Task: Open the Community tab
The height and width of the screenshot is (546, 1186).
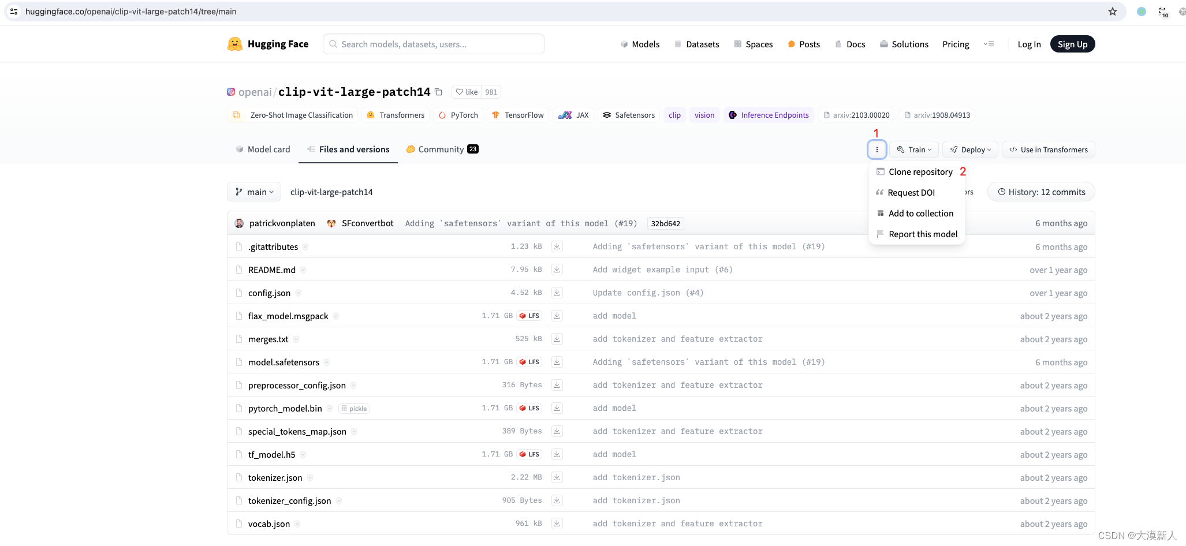Action: tap(442, 149)
